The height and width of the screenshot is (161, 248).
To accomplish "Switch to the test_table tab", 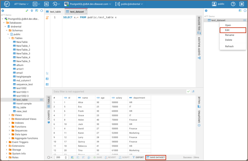I will click(53, 12).
